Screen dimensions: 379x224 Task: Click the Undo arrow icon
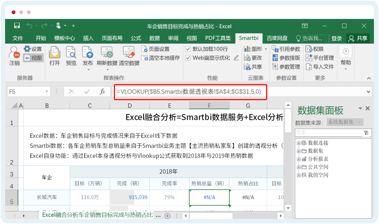(x=29, y=26)
